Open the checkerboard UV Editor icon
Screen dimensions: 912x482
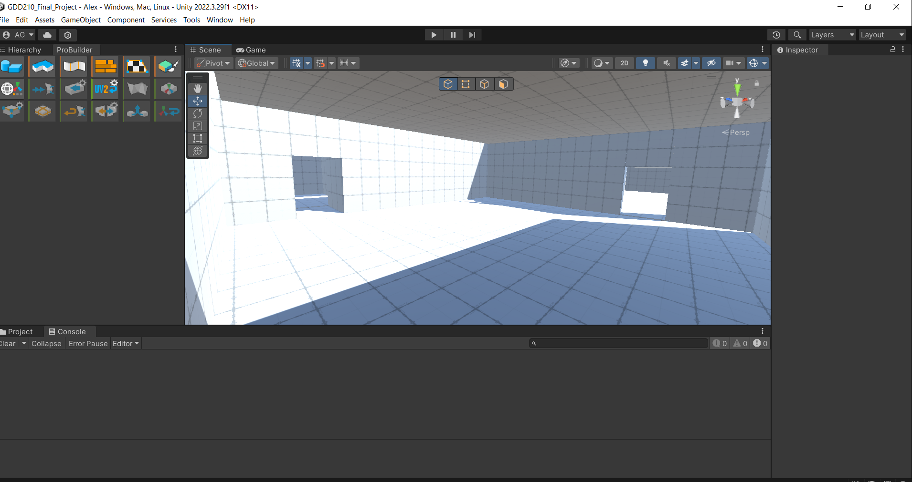(137, 67)
